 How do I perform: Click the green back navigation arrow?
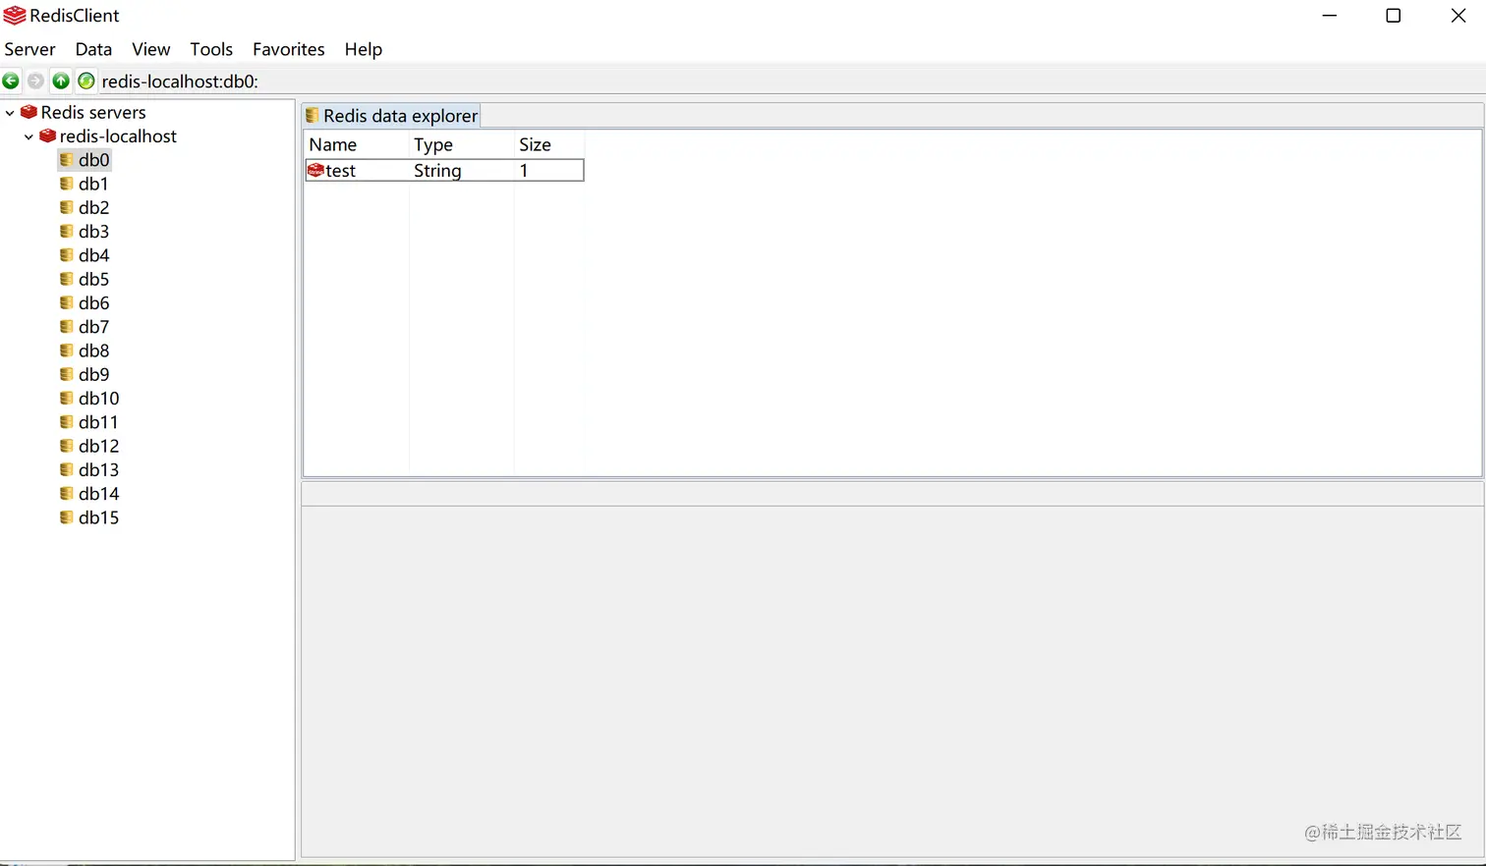(x=11, y=81)
